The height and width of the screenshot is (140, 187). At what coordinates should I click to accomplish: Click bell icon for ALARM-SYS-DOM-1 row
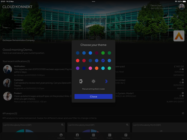[180, 96]
